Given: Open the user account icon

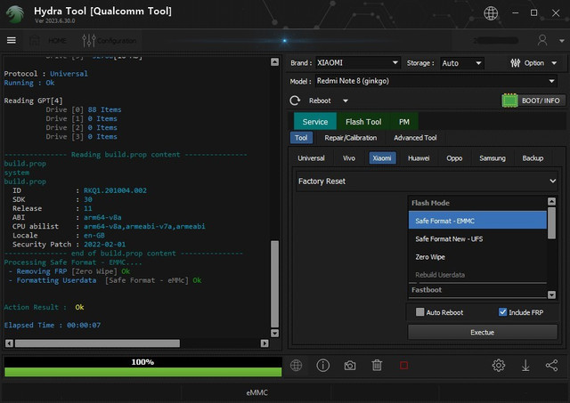Looking at the screenshot, I should (542, 40).
